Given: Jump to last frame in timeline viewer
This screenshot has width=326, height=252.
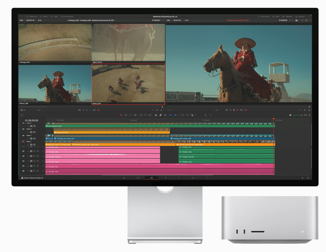Looking at the screenshot, I should pos(241,110).
